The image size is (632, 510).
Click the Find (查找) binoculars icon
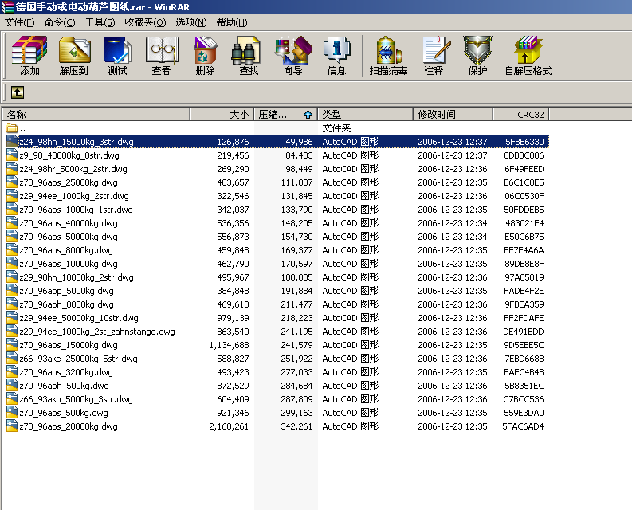(246, 50)
